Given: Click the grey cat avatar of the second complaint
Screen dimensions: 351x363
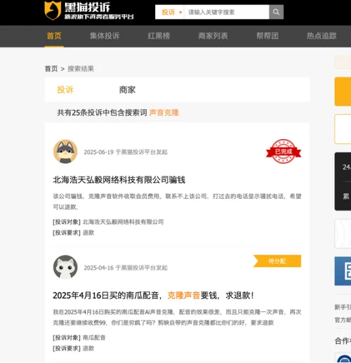Looking at the screenshot, I should coord(65,267).
